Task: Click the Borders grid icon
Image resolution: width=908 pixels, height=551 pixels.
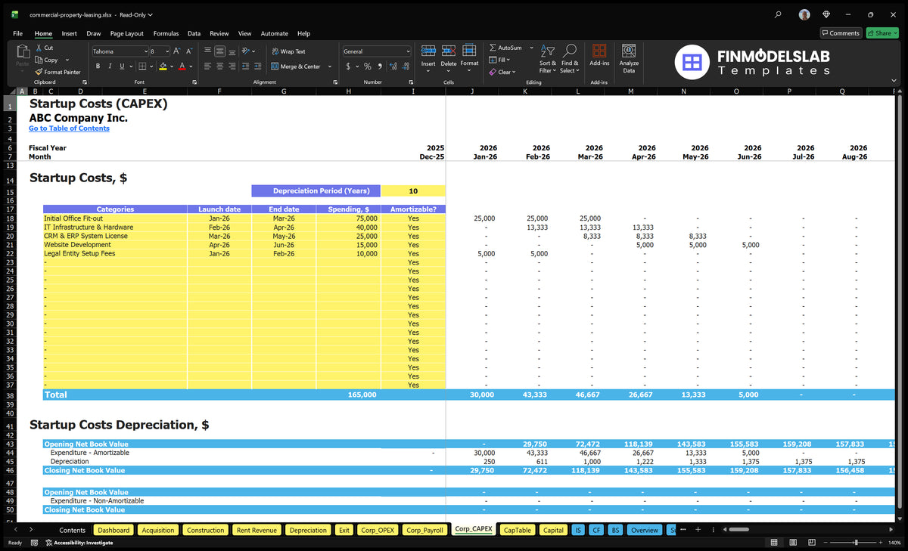Action: click(142, 67)
